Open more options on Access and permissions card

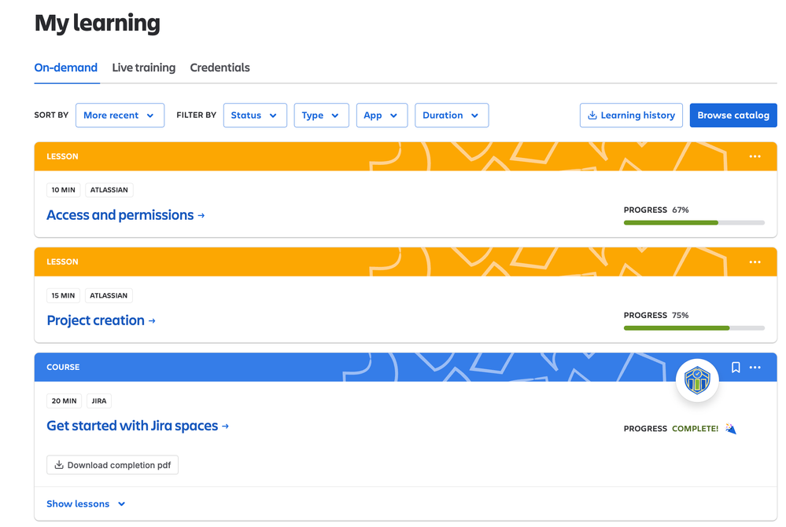755,156
